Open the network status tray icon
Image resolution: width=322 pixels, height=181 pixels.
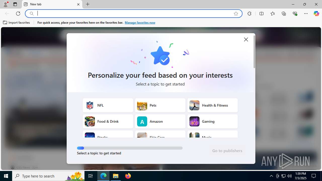click(284, 176)
